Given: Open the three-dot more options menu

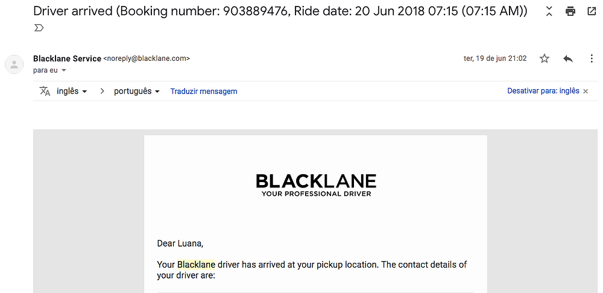Looking at the screenshot, I should click(x=592, y=58).
